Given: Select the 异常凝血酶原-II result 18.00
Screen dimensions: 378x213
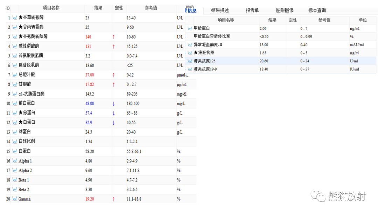Looking at the screenshot, I should click(264, 45).
